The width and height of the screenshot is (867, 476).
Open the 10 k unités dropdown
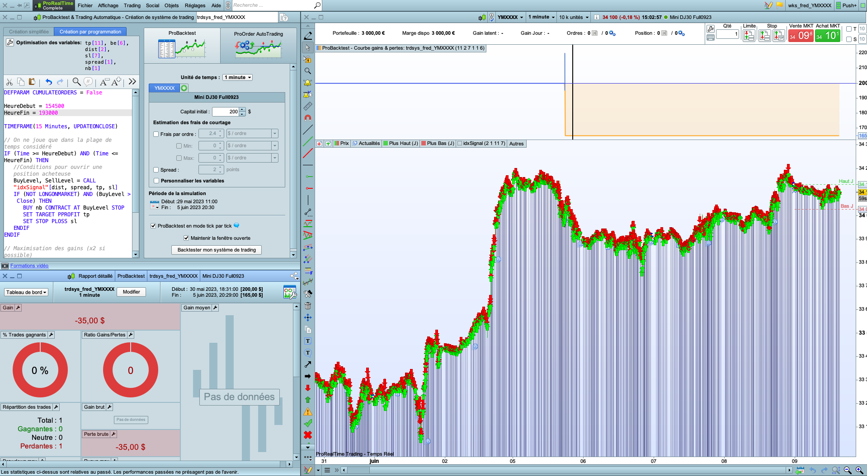574,17
